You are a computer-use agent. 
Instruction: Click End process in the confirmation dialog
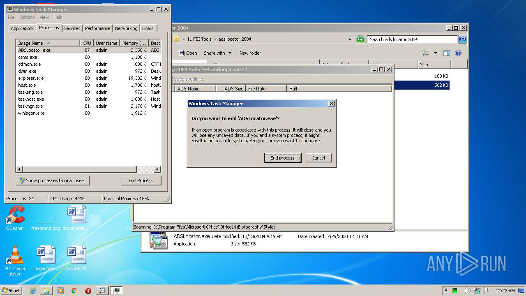(x=282, y=158)
